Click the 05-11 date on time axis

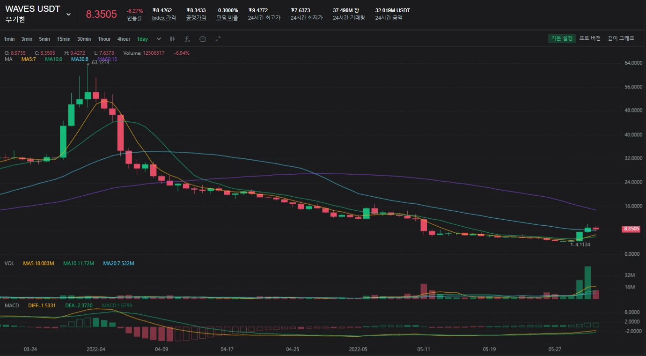[424, 349]
